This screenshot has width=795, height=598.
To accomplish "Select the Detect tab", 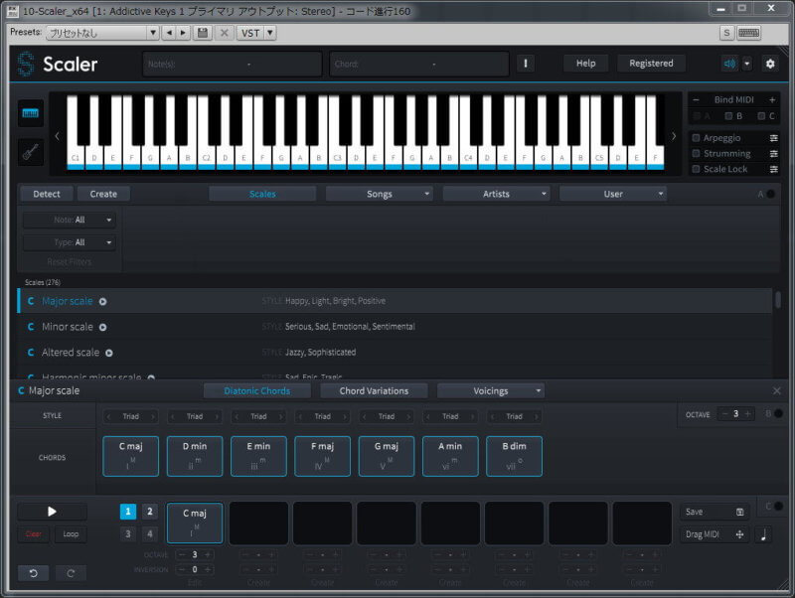I will click(47, 194).
